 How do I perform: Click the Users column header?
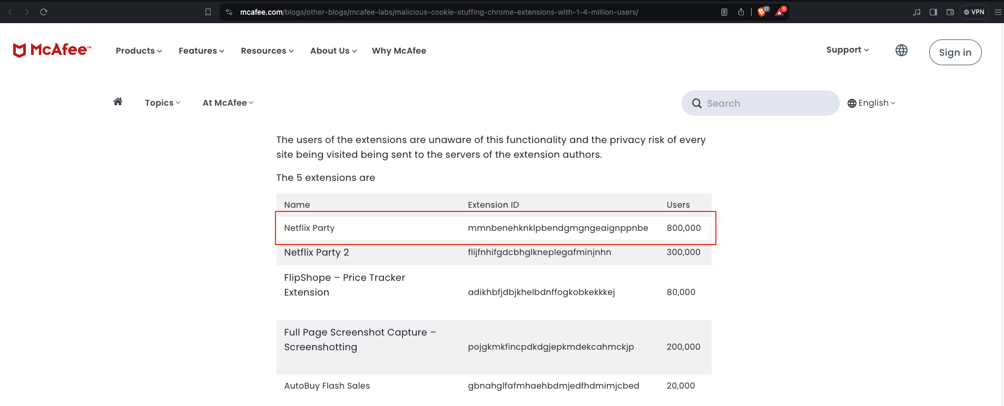coord(678,205)
